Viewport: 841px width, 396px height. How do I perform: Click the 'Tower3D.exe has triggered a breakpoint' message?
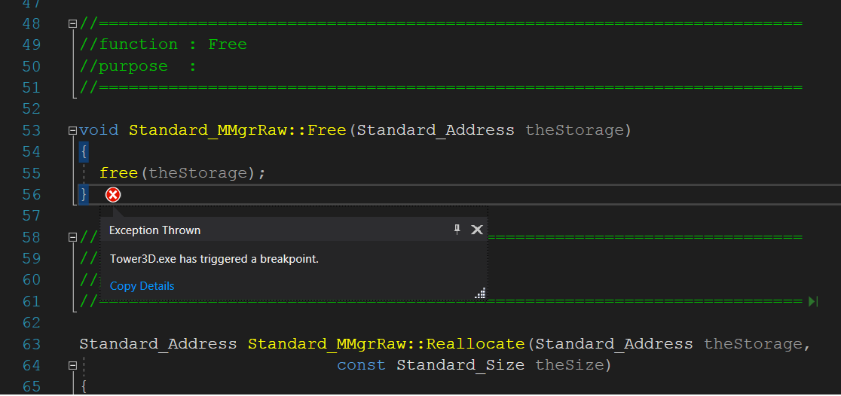[214, 259]
